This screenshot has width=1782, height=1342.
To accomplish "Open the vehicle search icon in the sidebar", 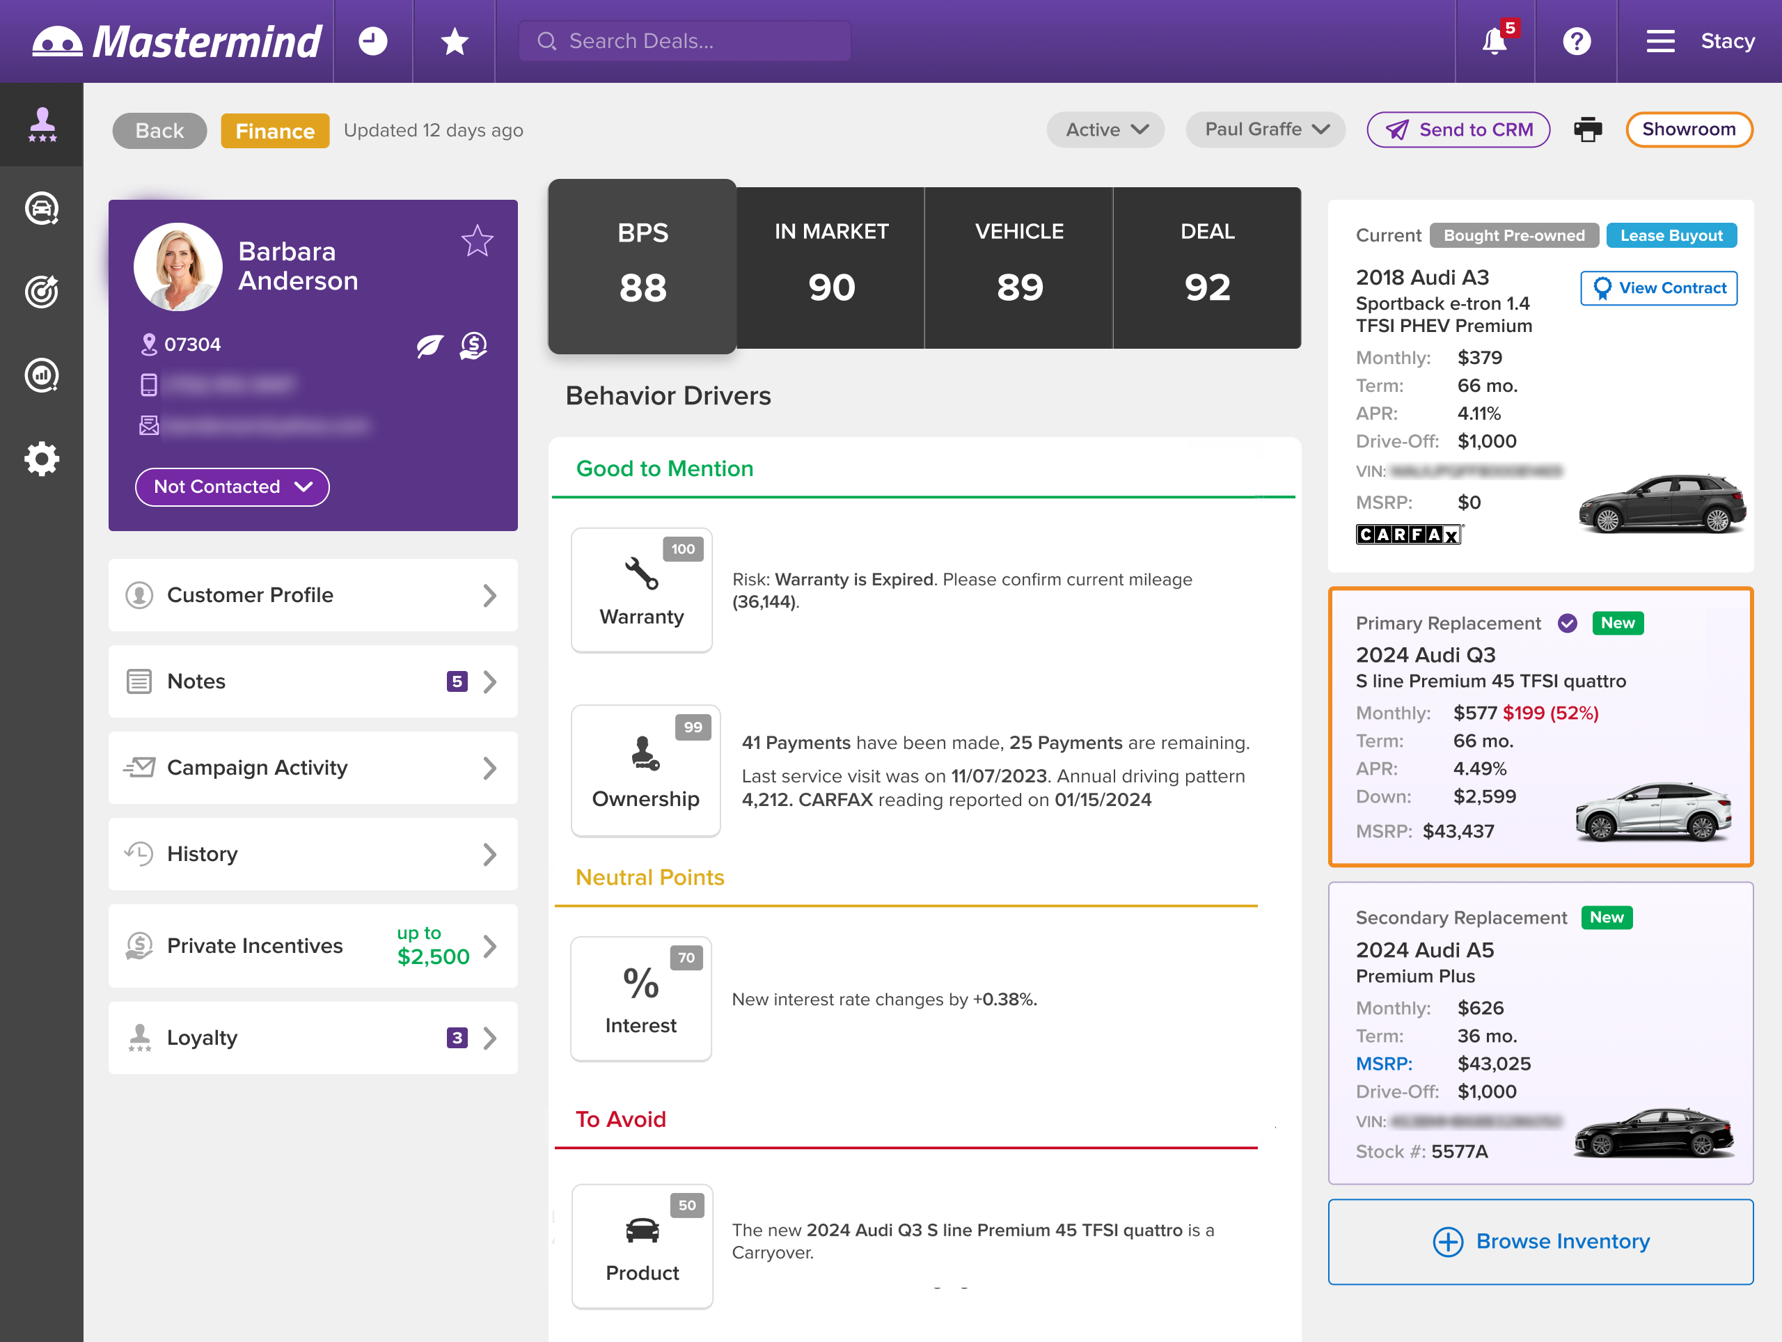I will coord(41,208).
